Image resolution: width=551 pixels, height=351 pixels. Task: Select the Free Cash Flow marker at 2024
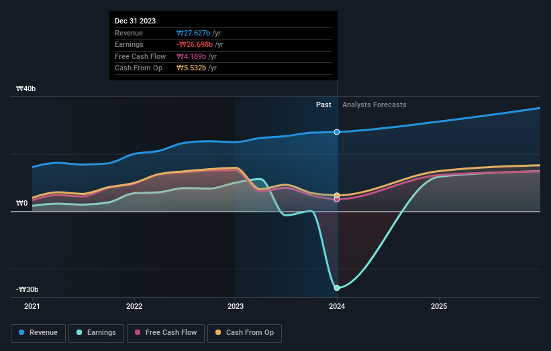(x=337, y=200)
